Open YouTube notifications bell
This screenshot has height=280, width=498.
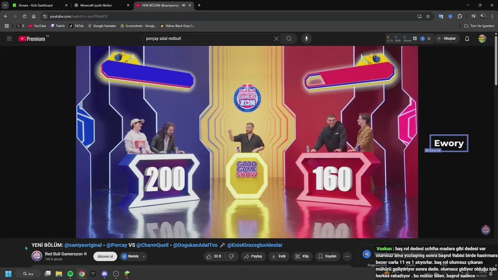(x=467, y=38)
